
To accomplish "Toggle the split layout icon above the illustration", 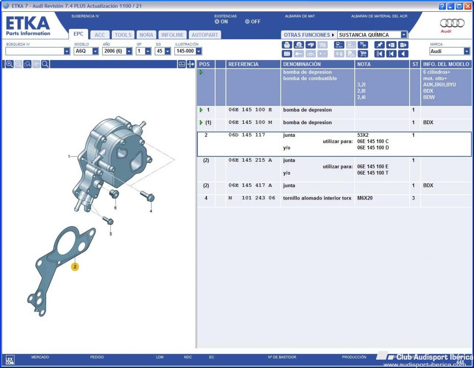I will [x=182, y=64].
